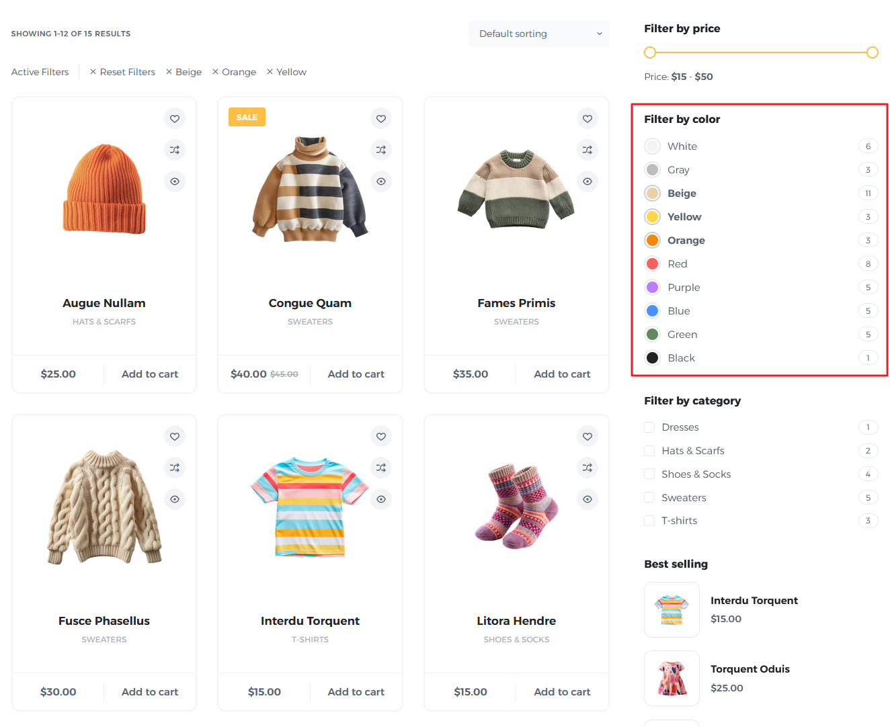
Task: Open quick view for Litora Hendre socks
Action: tap(587, 499)
